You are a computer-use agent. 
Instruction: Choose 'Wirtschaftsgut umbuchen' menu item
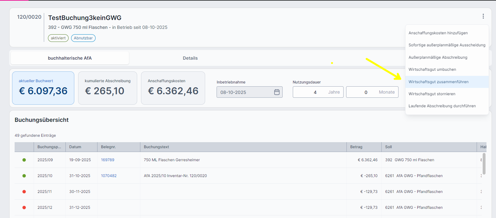pyautogui.click(x=432, y=69)
